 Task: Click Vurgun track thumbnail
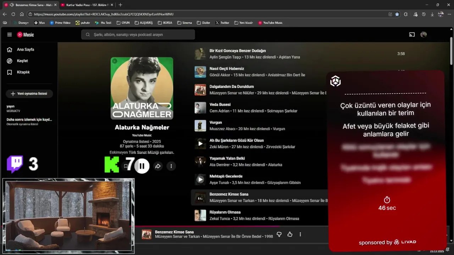(x=200, y=126)
